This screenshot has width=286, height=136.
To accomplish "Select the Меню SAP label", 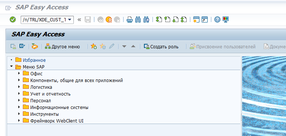I will pos(34,67).
